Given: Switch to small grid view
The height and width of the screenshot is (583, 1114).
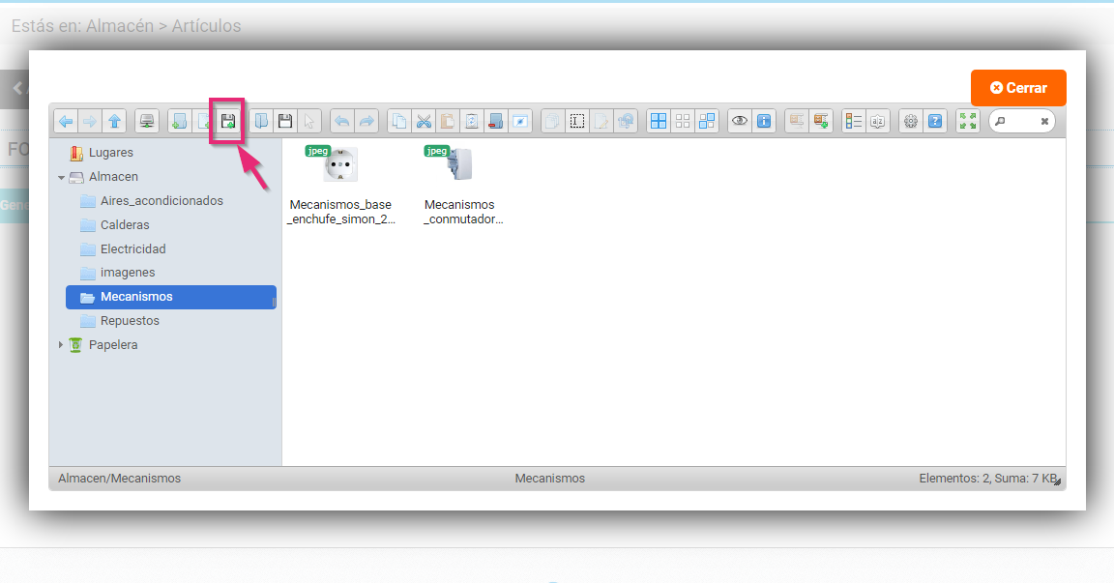Looking at the screenshot, I should click(x=682, y=121).
